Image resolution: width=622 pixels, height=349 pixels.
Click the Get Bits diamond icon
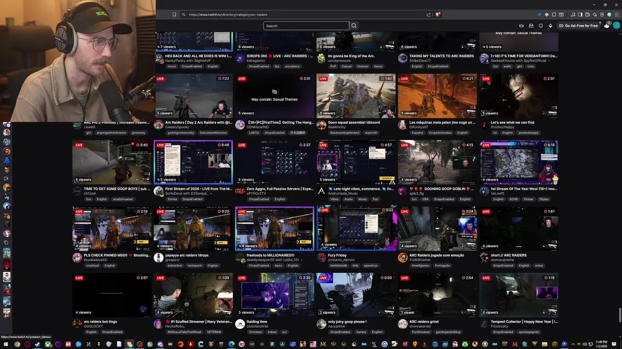click(x=551, y=26)
